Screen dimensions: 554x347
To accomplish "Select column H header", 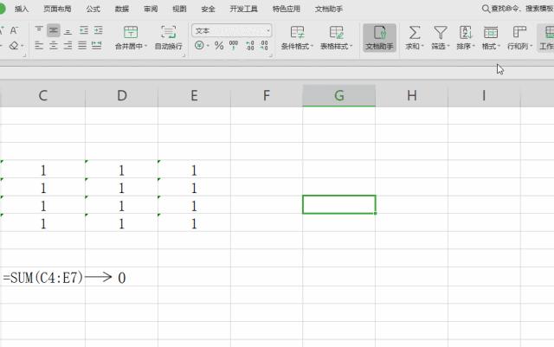I will 412,95.
